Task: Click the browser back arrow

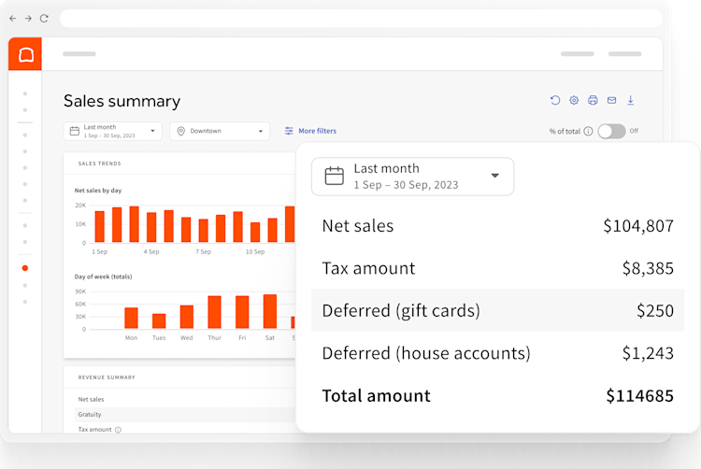Action: [x=12, y=19]
